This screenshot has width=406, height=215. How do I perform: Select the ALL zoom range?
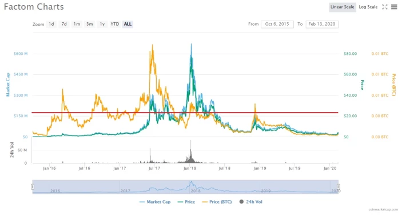(128, 24)
